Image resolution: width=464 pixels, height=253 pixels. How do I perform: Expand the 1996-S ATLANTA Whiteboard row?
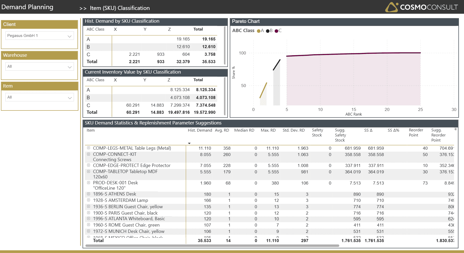click(88, 219)
